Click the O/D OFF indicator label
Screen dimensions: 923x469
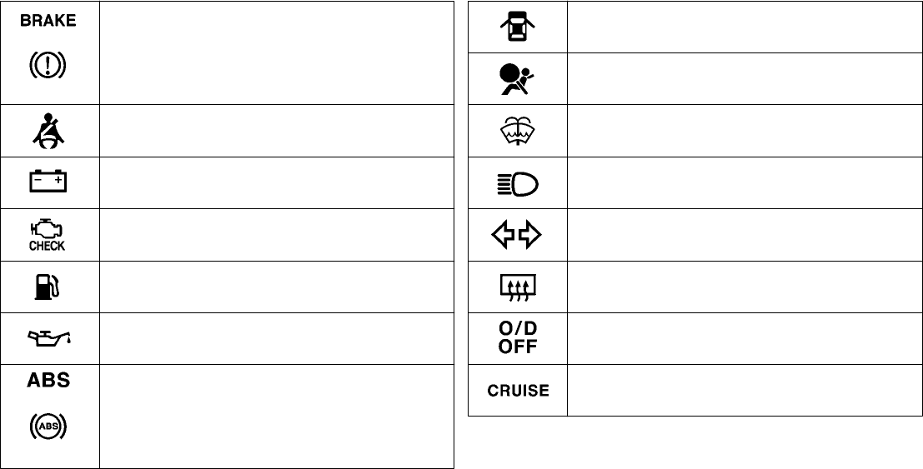(x=518, y=337)
